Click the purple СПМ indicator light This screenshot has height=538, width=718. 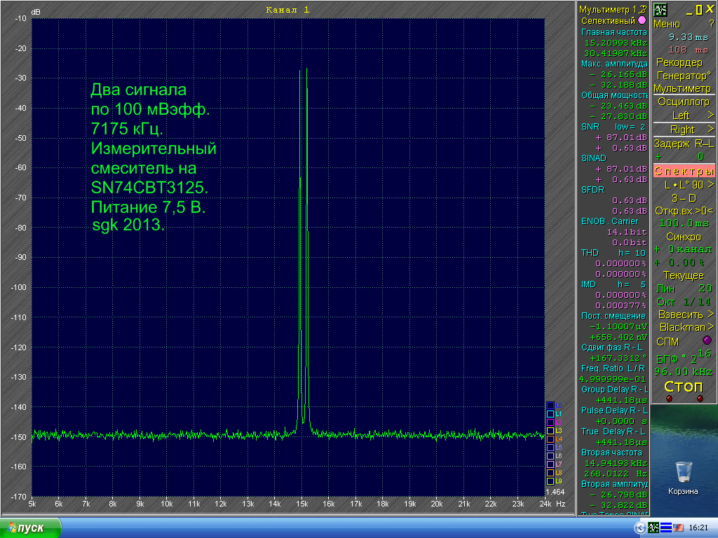tap(706, 340)
